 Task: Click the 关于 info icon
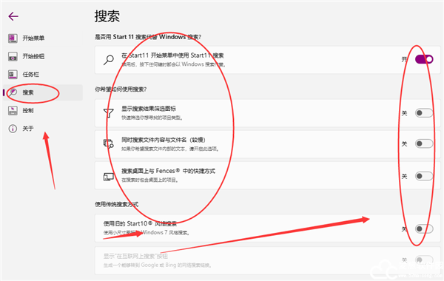[13, 129]
